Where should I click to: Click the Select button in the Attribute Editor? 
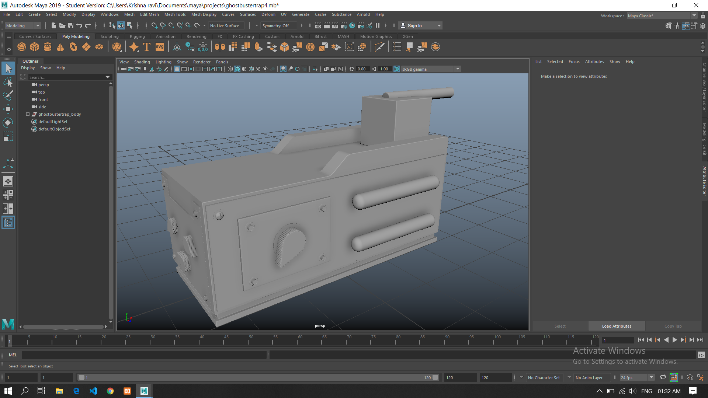click(560, 326)
